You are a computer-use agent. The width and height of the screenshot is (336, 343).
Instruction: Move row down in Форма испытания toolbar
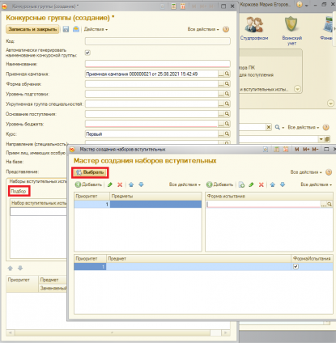point(283,184)
